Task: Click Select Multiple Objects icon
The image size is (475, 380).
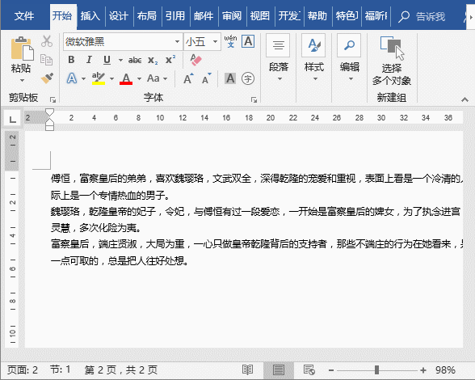Action: 392,48
